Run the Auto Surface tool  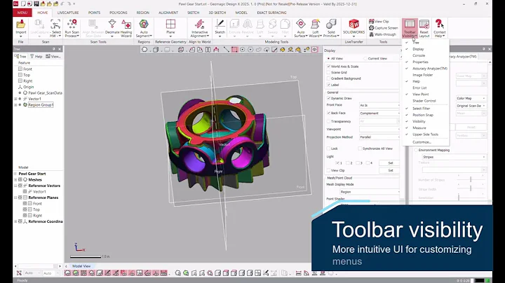pyautogui.click(x=300, y=28)
